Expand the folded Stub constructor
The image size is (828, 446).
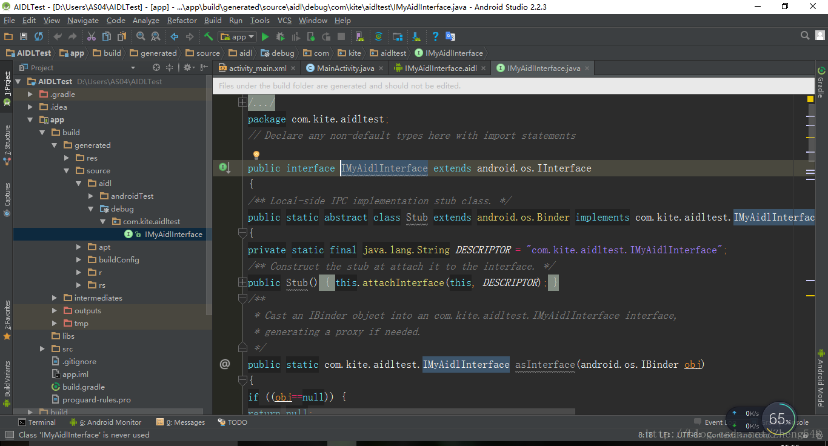click(x=242, y=282)
